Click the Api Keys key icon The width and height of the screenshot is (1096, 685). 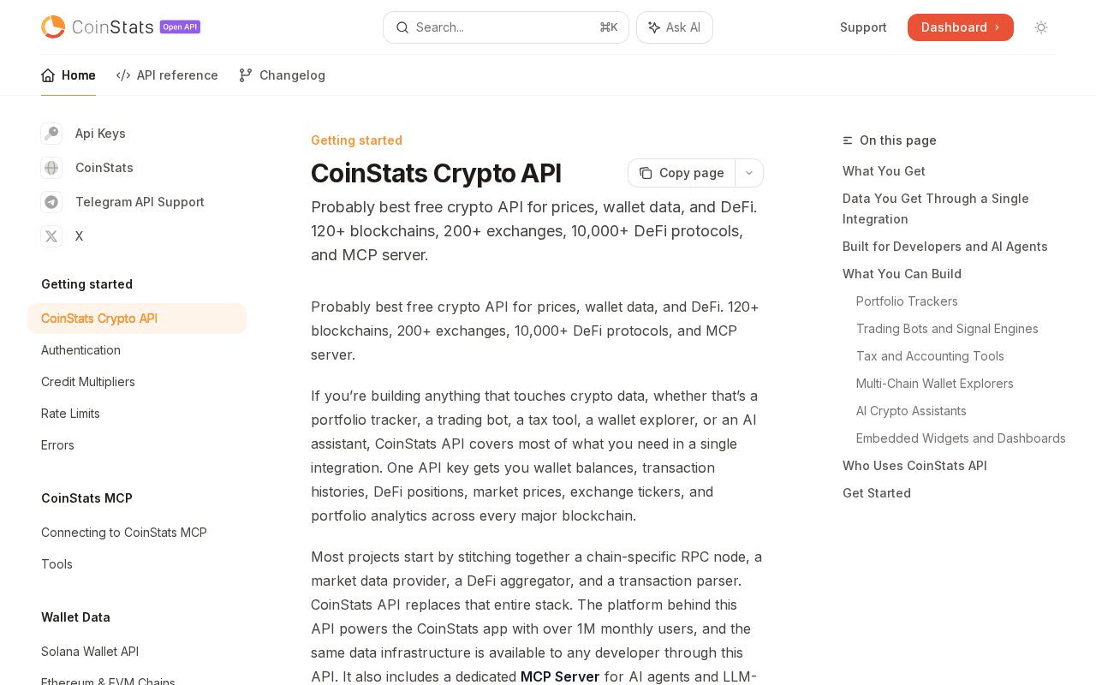pyautogui.click(x=51, y=134)
